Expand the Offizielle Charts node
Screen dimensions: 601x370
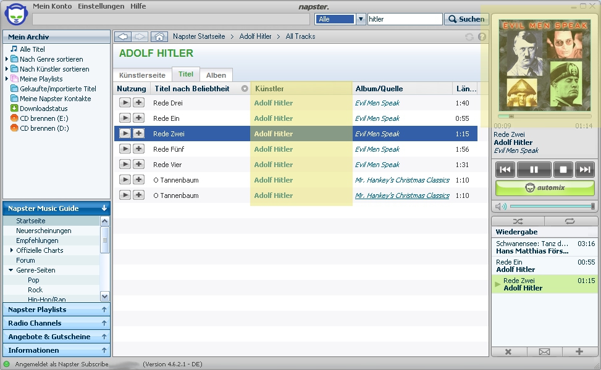[12, 250]
